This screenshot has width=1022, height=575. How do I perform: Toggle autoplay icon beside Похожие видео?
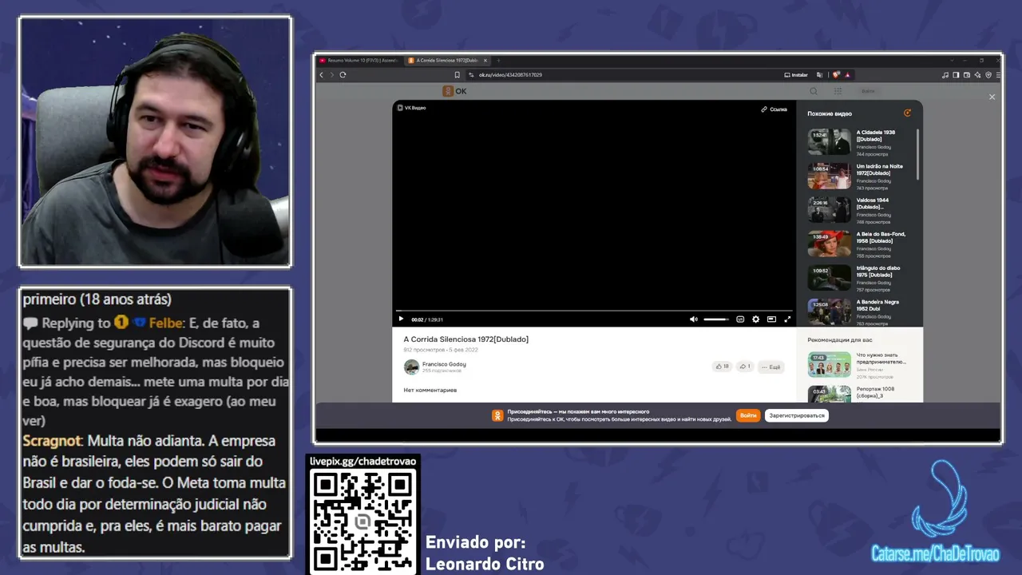(x=907, y=113)
